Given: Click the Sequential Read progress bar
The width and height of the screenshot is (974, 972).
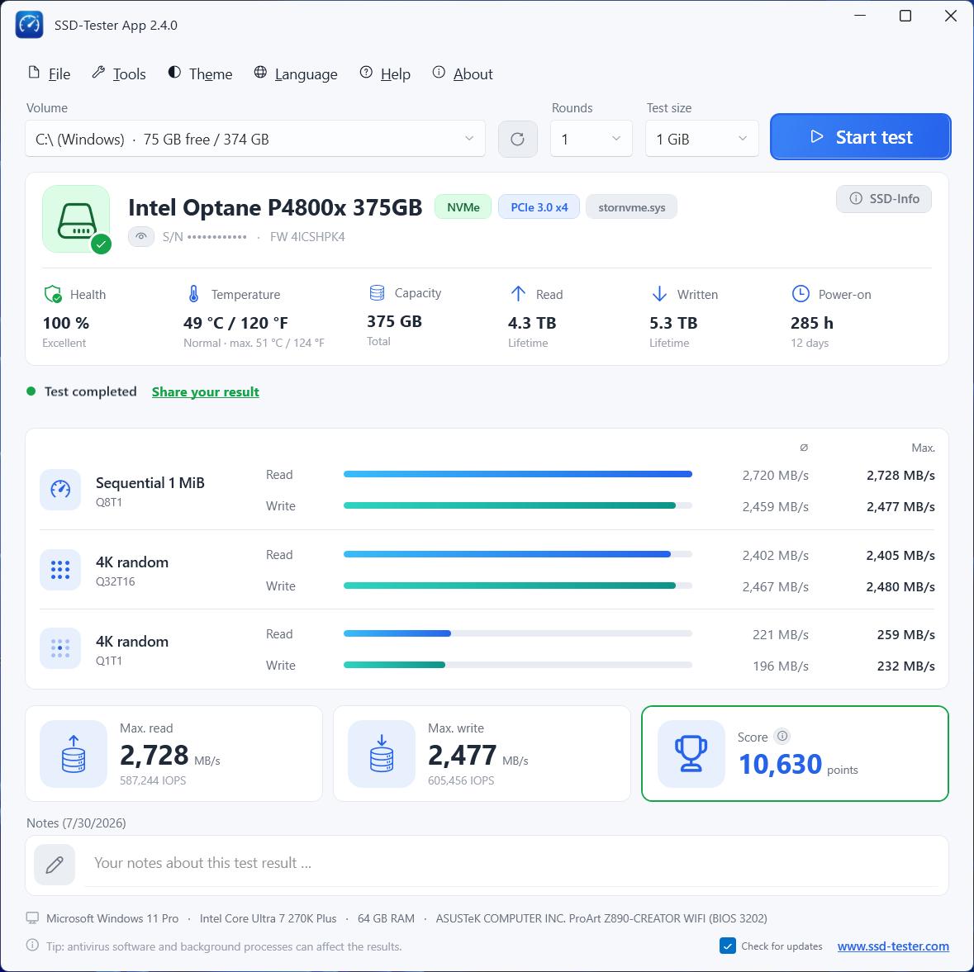Looking at the screenshot, I should [517, 474].
